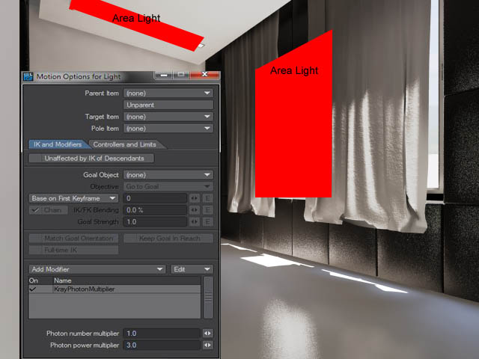
Task: Open the Edit modifier menu button
Action: (192, 269)
